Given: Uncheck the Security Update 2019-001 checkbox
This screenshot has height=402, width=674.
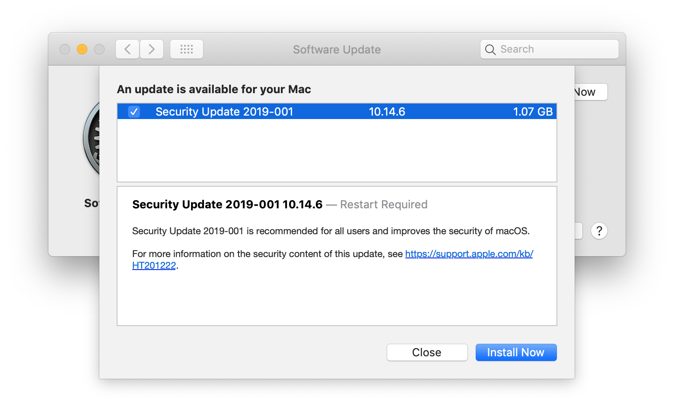Looking at the screenshot, I should 134,112.
